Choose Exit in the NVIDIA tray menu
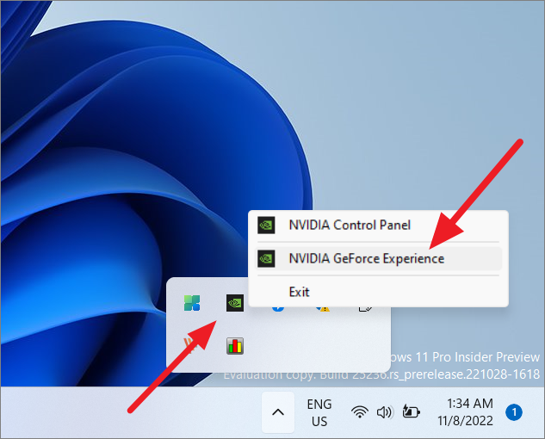The width and height of the screenshot is (545, 439). click(x=378, y=292)
